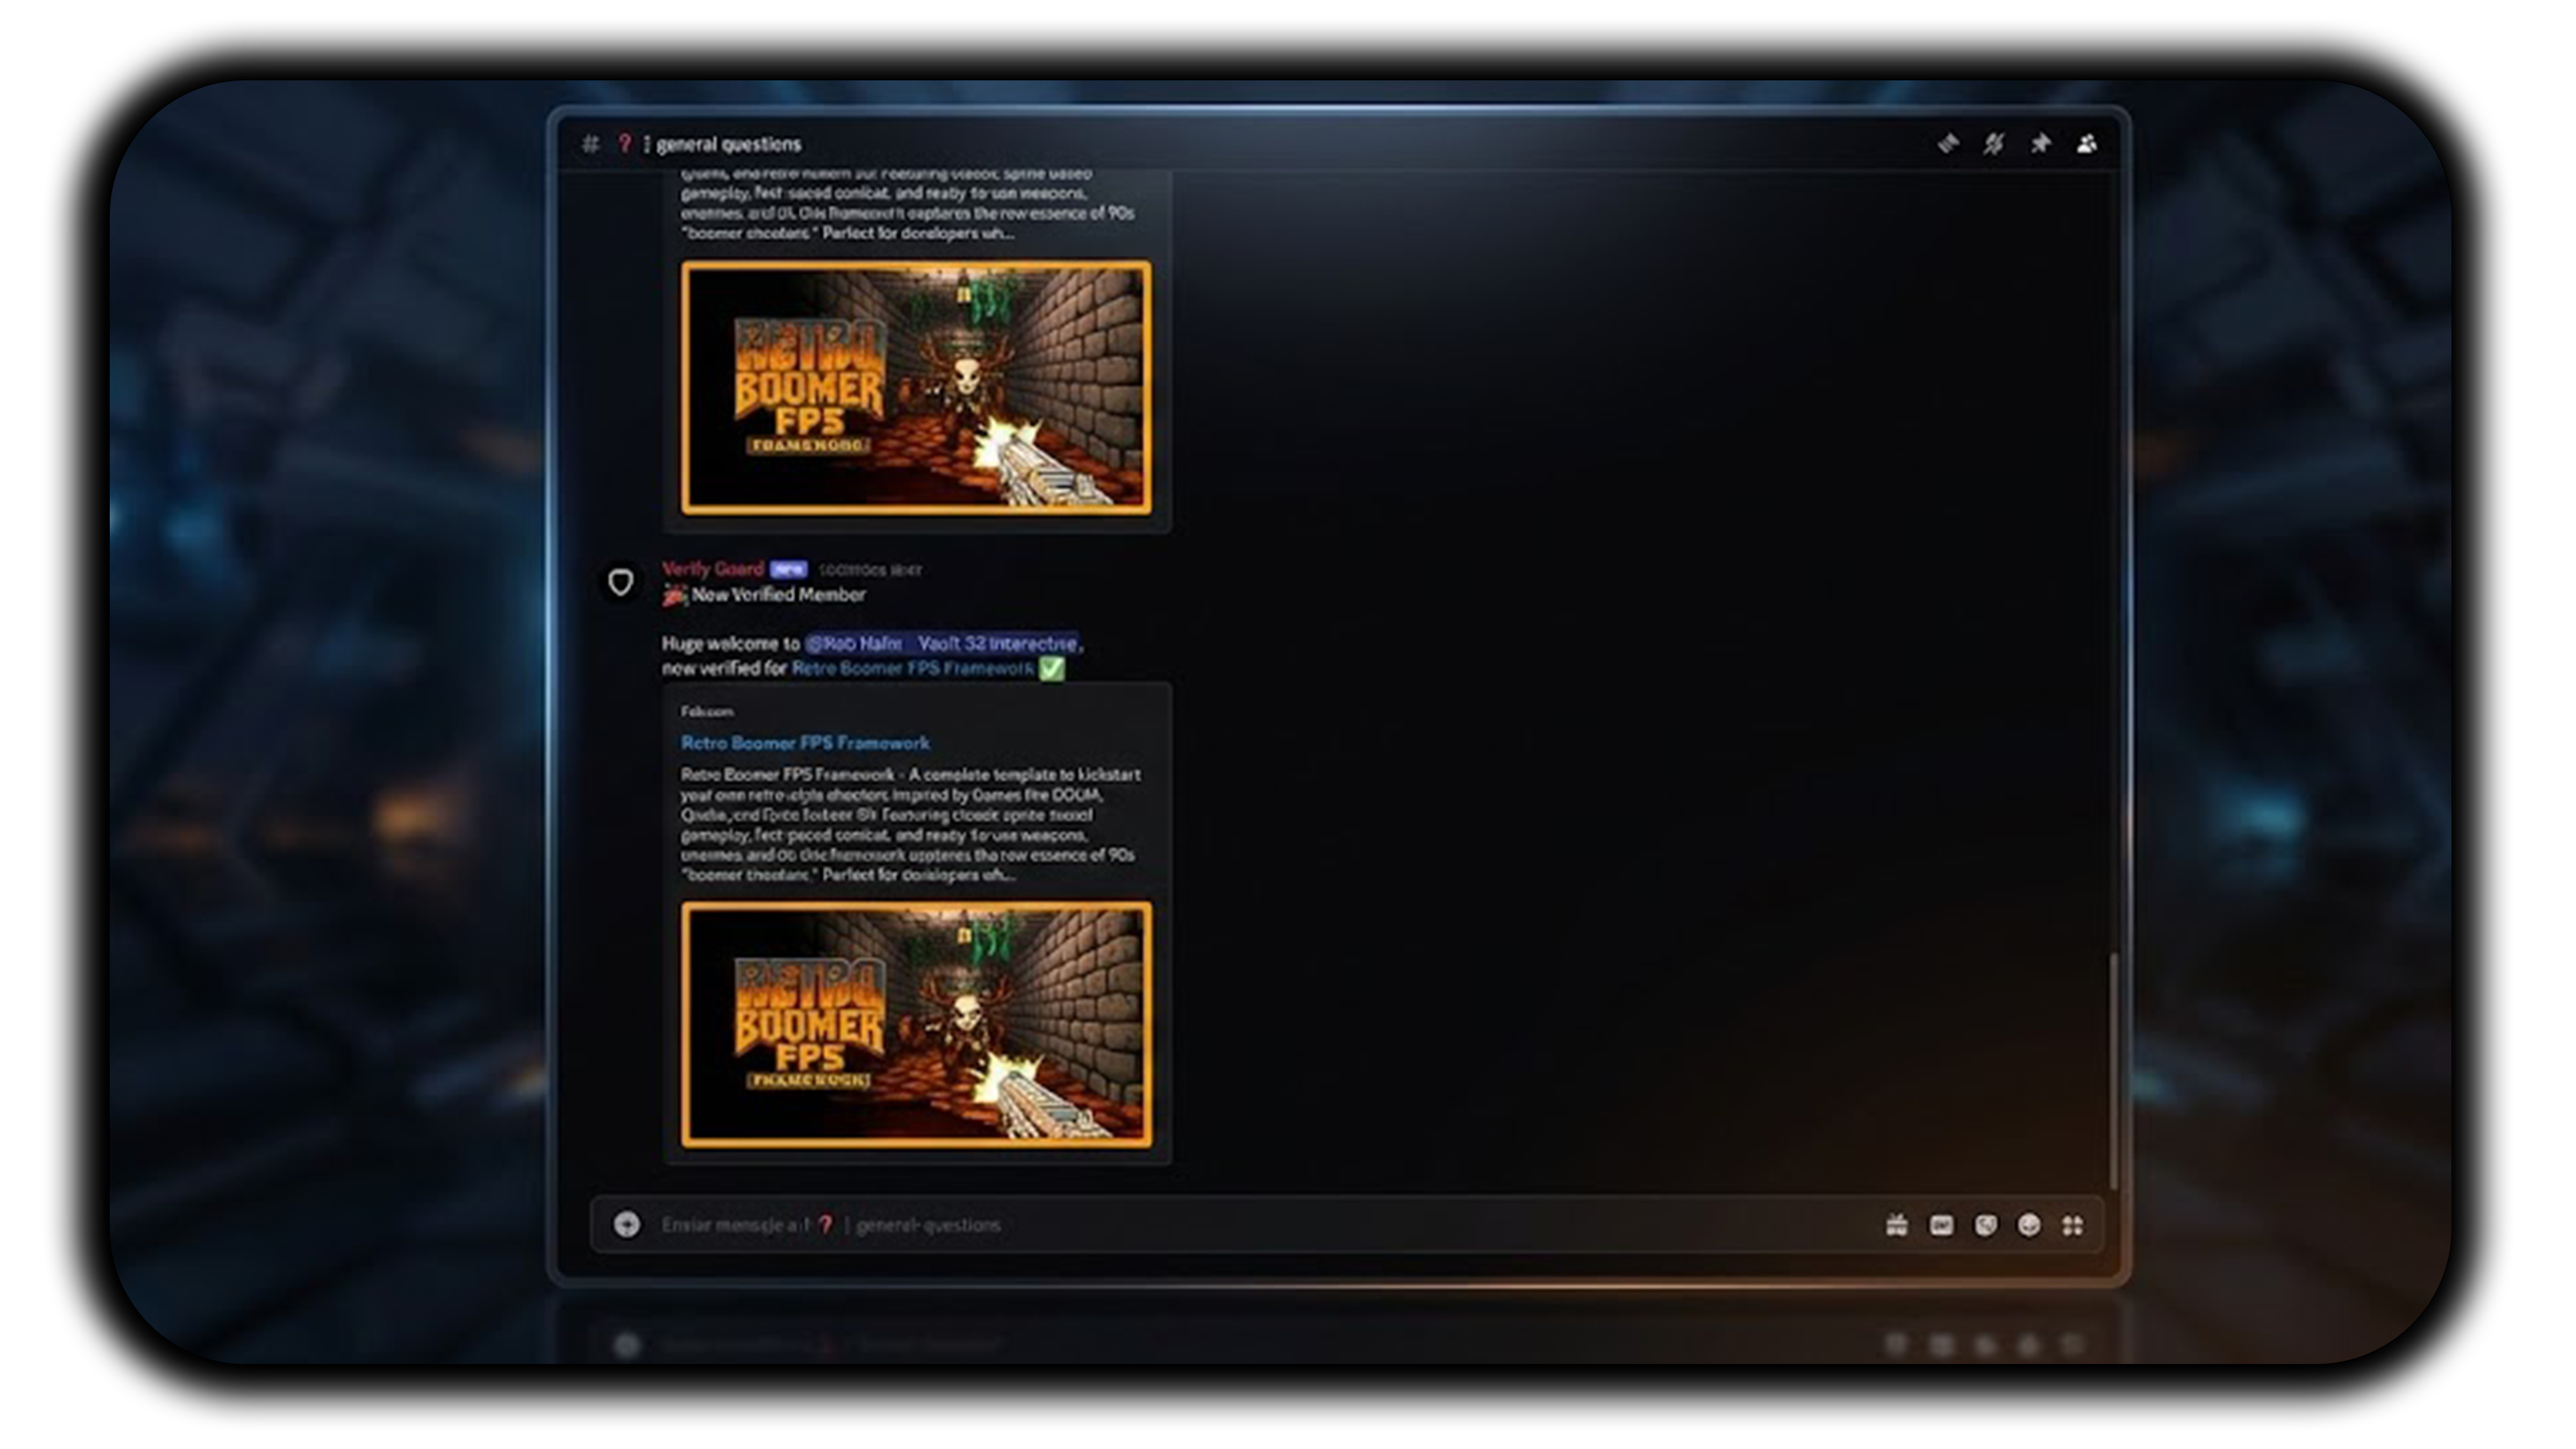
Task: Open the Retro Boomer FPS Framework embed title
Action: (805, 743)
